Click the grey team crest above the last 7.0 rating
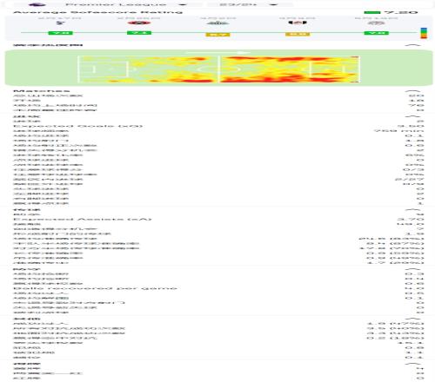435x382 pixels. 376,23
